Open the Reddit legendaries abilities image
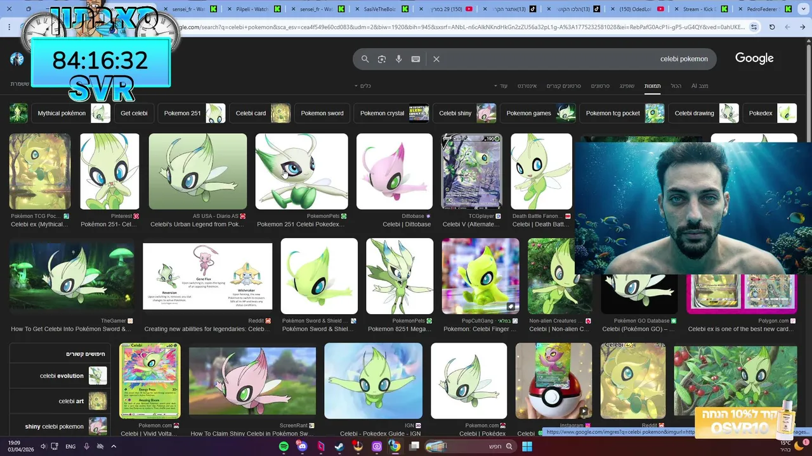The width and height of the screenshot is (812, 456). coord(207,276)
